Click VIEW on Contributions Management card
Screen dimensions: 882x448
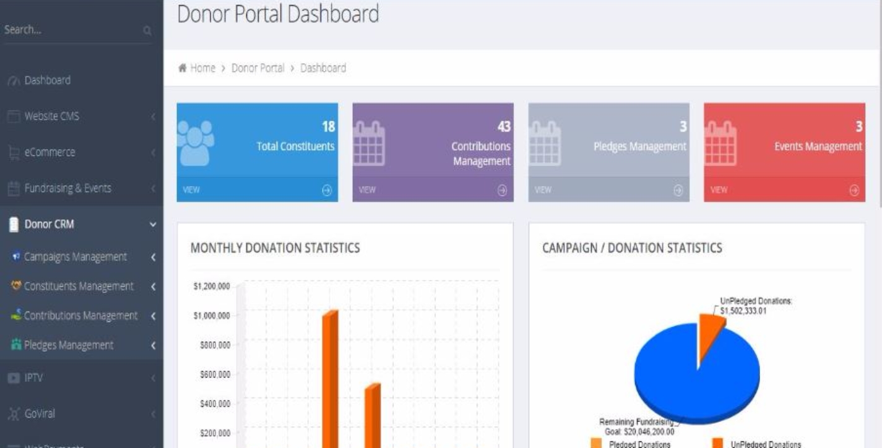click(x=367, y=190)
